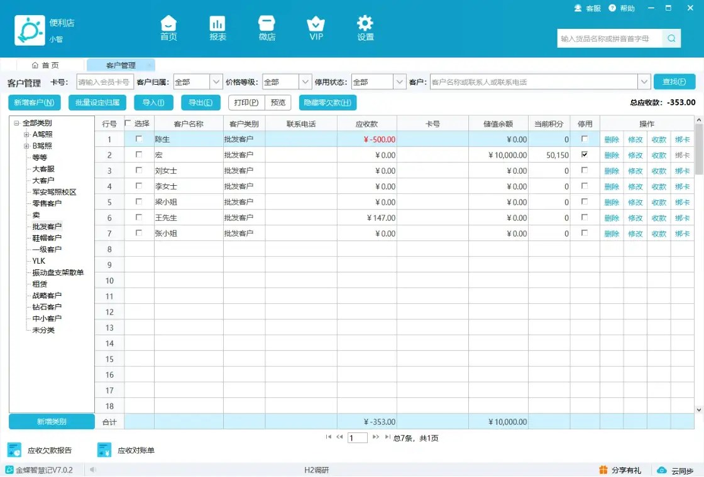Screen dimensions: 704x477
Task: Click the 帮助 help question icon
Action: tap(612, 8)
